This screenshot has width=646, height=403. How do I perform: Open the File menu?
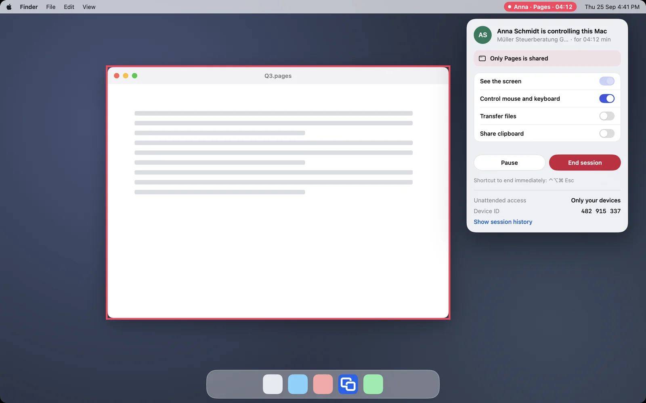[51, 7]
